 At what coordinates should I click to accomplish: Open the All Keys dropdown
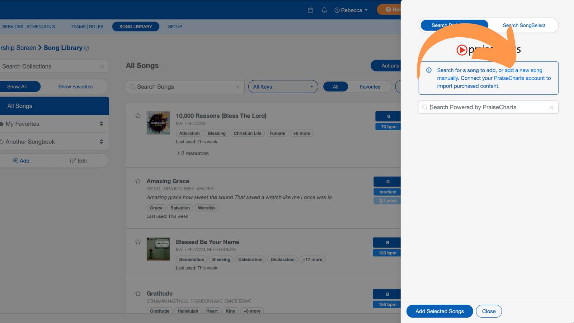tap(283, 86)
